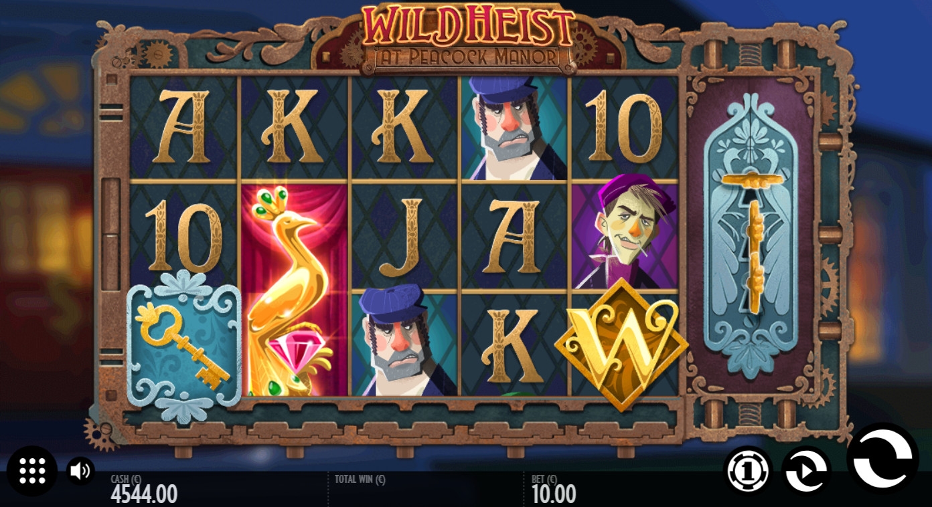Click the blue-cap guard on the bottom row

[x=404, y=341]
